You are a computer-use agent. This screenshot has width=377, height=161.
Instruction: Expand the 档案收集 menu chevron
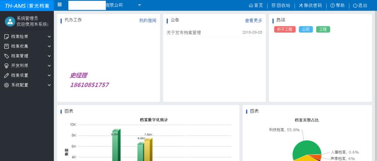[49, 46]
